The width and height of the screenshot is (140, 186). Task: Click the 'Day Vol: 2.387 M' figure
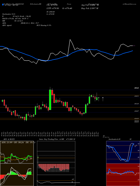coord(90,8)
